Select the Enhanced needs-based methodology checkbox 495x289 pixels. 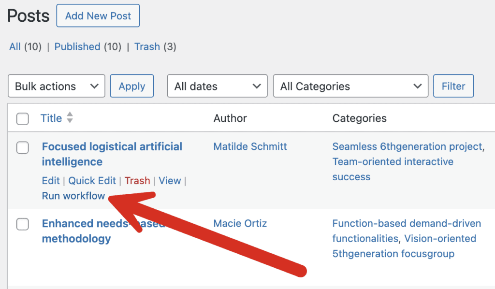(x=23, y=224)
